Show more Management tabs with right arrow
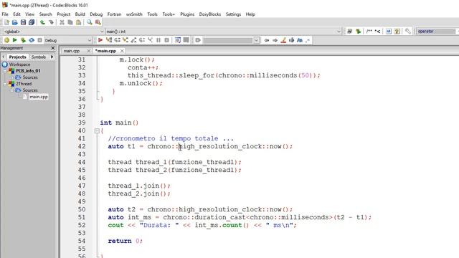The width and height of the screenshot is (459, 258). (52, 57)
